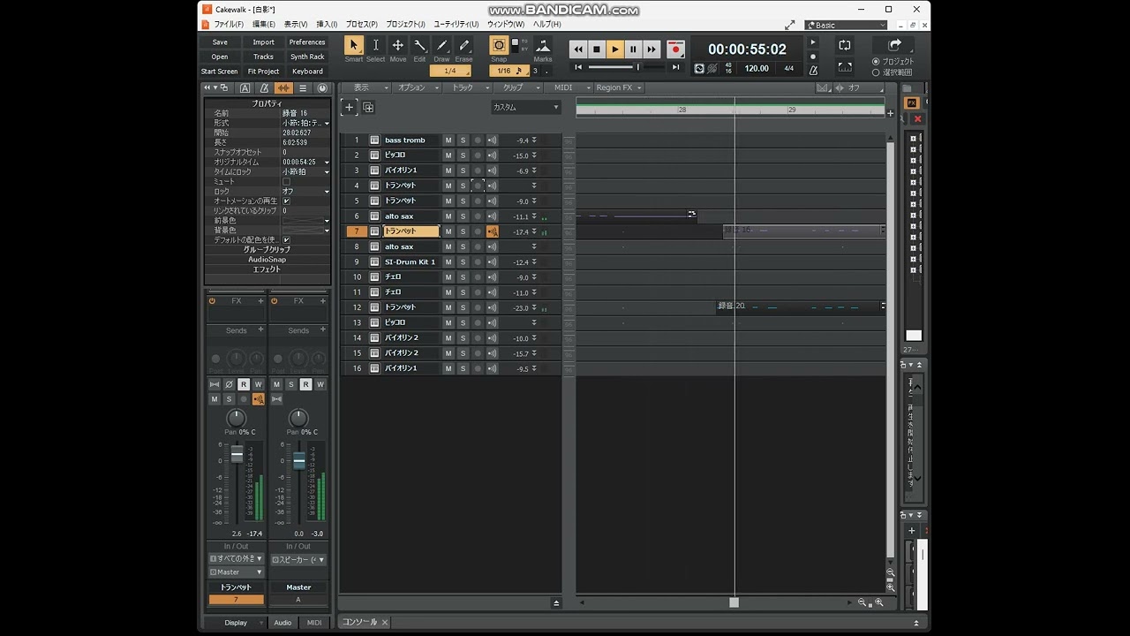Image resolution: width=1130 pixels, height=636 pixels.
Task: Toggle the Snap button
Action: click(500, 45)
